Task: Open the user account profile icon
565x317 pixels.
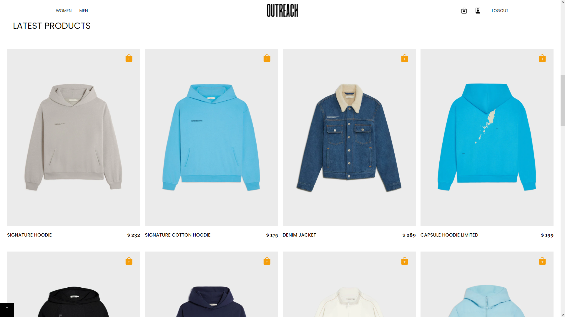Action: point(478,11)
